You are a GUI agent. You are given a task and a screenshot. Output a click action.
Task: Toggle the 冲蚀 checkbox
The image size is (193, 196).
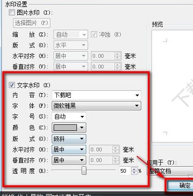click(x=94, y=34)
